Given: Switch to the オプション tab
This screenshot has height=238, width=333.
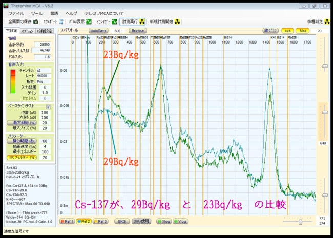Looking at the screenshot, I should tap(27, 31).
